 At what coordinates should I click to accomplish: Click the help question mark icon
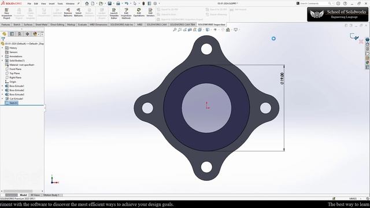pos(345,3)
